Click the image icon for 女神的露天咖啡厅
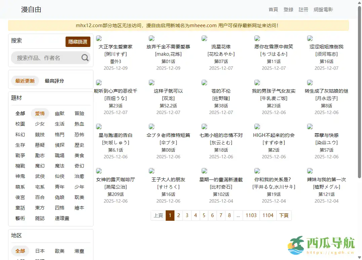This screenshot has height=260, width=362. (99, 170)
